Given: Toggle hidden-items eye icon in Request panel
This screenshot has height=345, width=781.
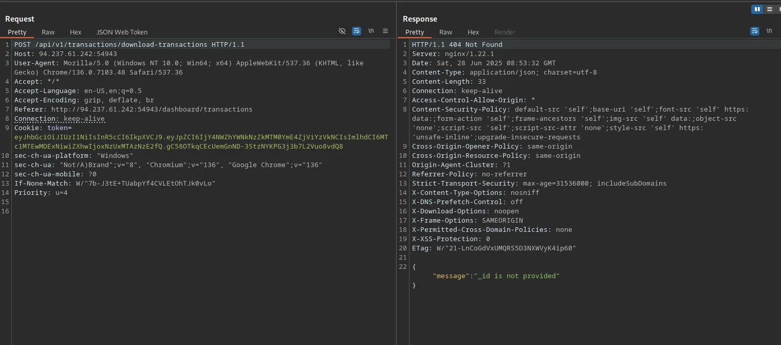Looking at the screenshot, I should 342,31.
